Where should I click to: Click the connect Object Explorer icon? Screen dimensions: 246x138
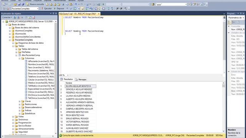15,17
